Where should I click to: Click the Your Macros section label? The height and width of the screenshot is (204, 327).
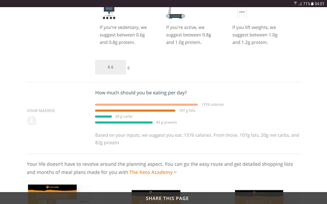pos(41,111)
